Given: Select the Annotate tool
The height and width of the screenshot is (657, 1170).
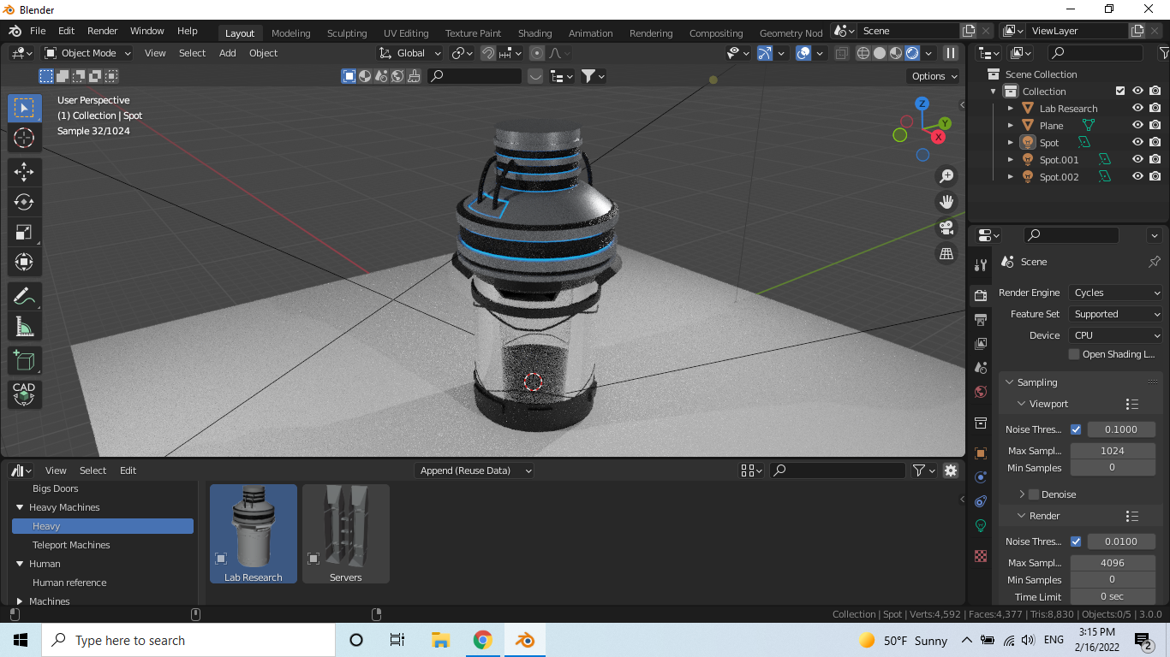Looking at the screenshot, I should click(24, 296).
